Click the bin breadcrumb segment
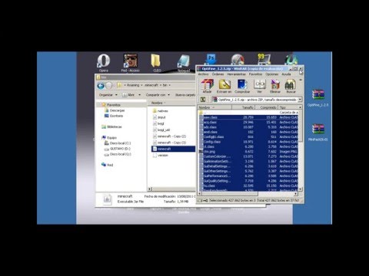 165,85
